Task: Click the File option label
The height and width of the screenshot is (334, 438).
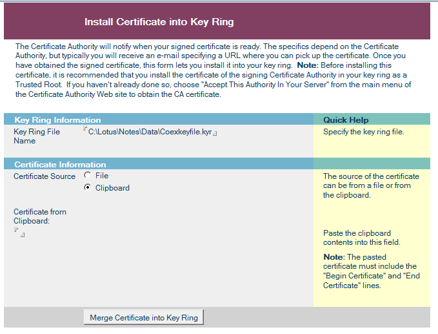Action: tap(102, 176)
